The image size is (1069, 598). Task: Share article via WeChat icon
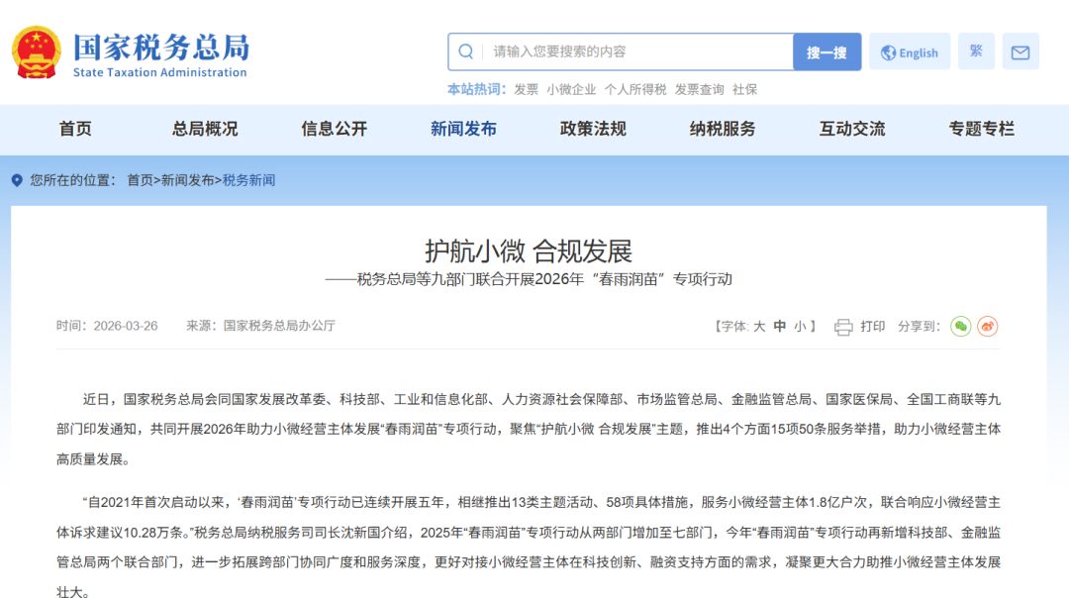(x=960, y=326)
